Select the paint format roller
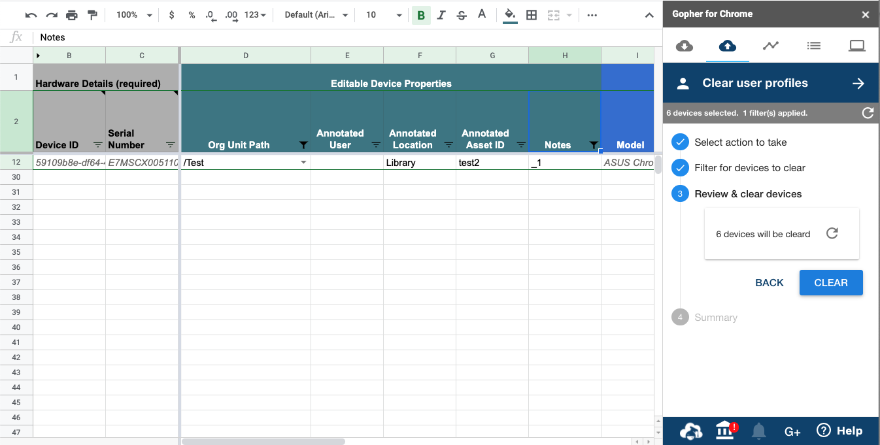 click(92, 15)
